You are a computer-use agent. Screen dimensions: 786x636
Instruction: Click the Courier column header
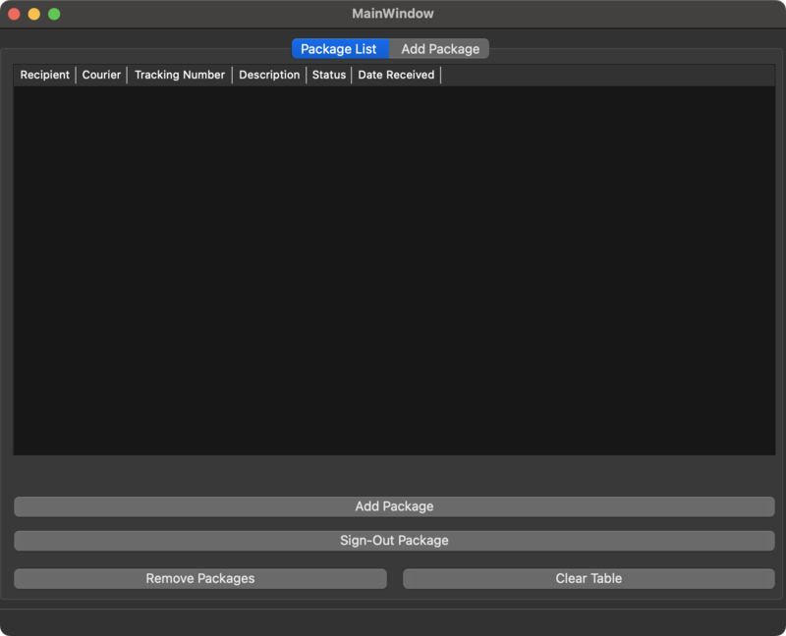pos(101,75)
